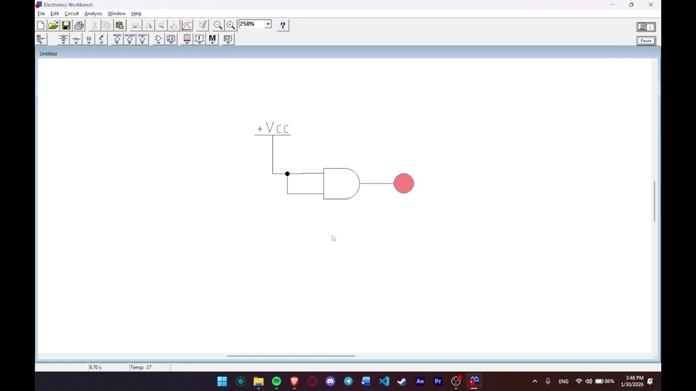Click the zoom percentage field

coord(251,24)
